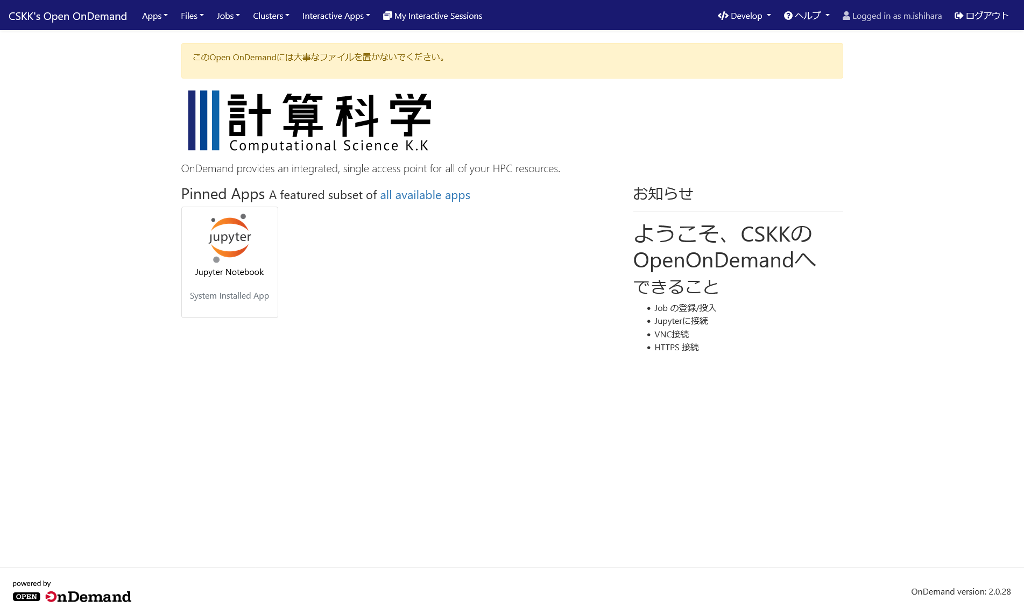Click 'Job の登録/投入' list item
The image size is (1024, 615).
(x=685, y=308)
